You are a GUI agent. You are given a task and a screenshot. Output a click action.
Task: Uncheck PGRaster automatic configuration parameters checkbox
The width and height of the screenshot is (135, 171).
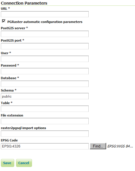[4, 21]
